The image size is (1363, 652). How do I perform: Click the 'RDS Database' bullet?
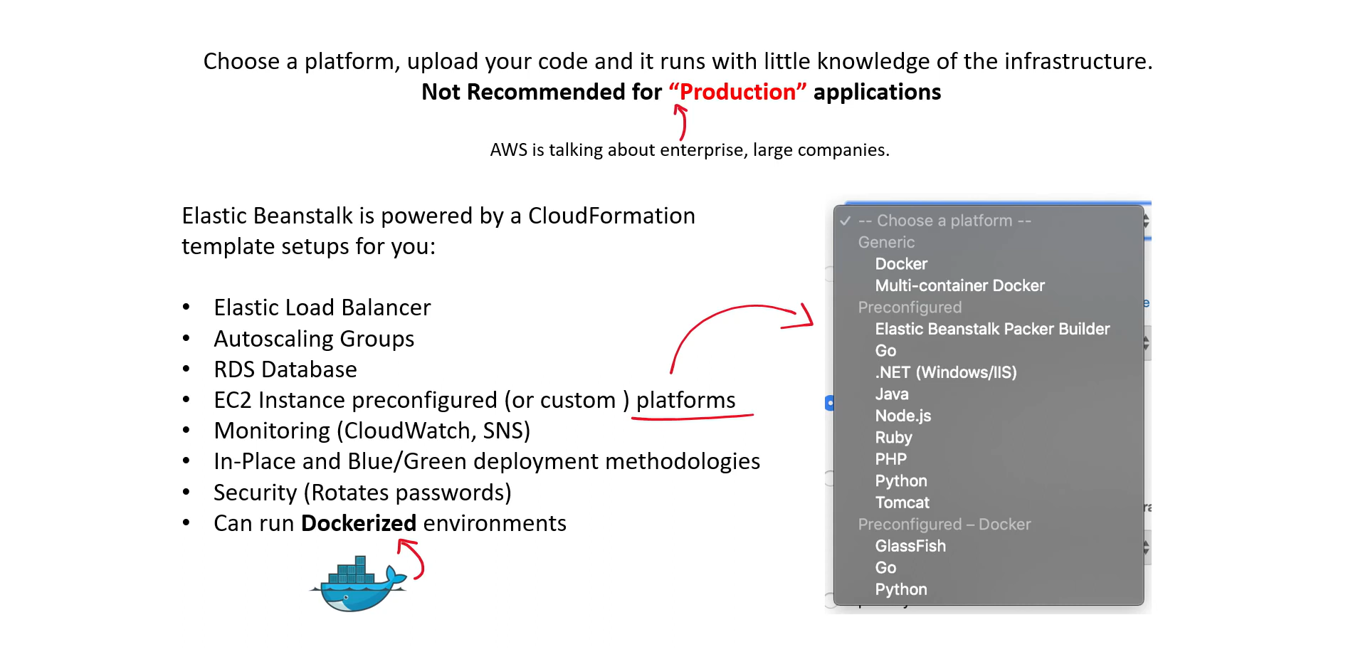pyautogui.click(x=285, y=369)
